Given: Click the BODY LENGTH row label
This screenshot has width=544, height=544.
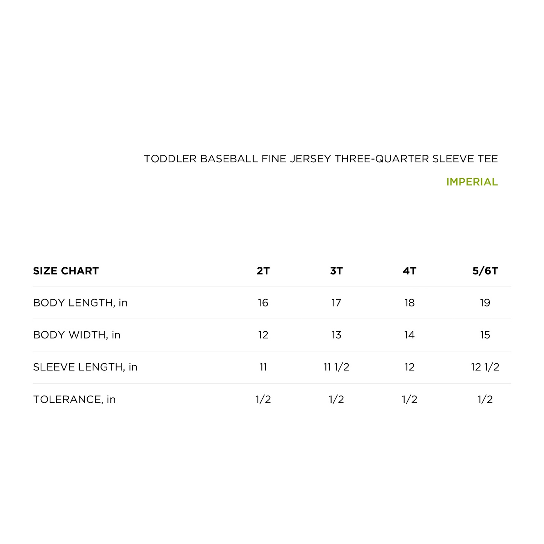Looking at the screenshot, I should tap(81, 303).
